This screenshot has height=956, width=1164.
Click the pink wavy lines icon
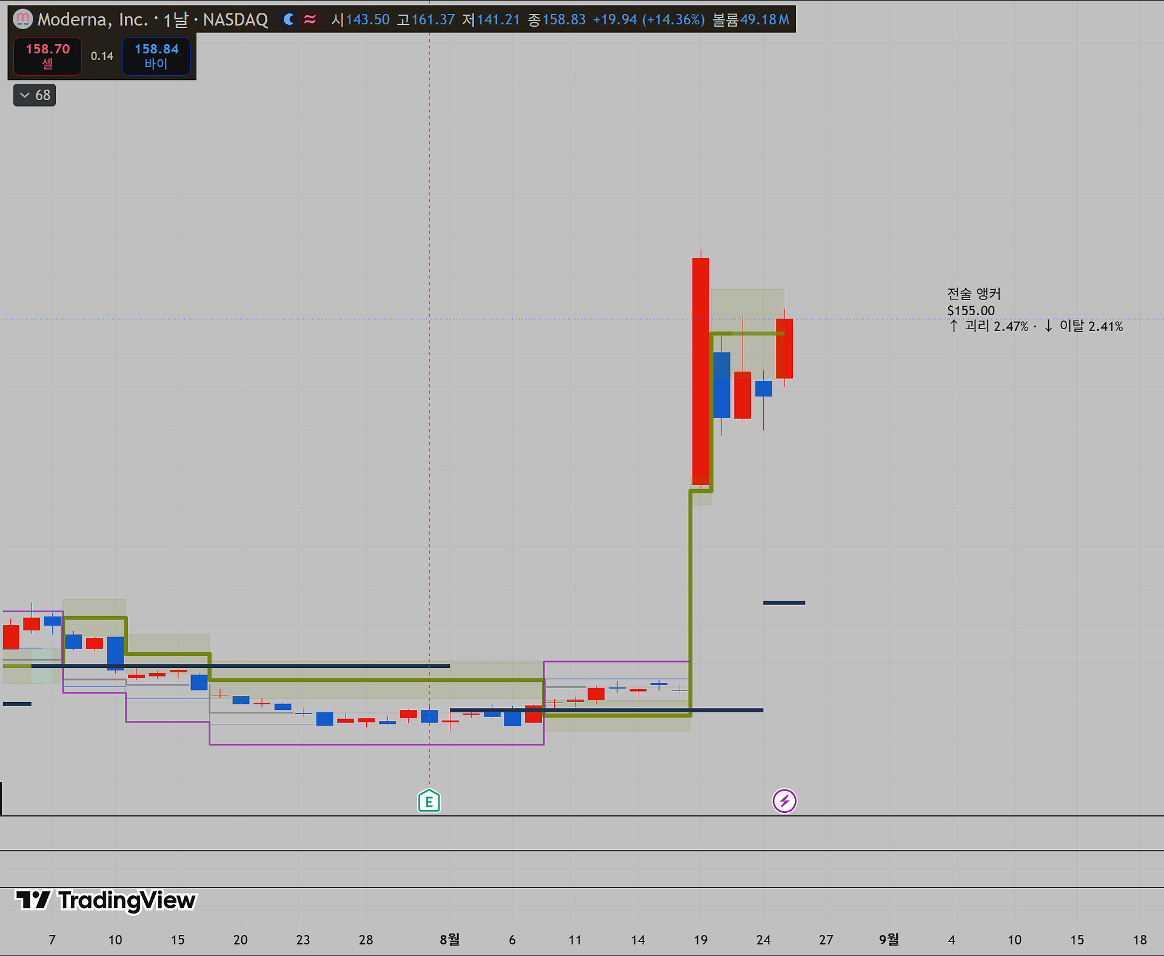click(310, 19)
